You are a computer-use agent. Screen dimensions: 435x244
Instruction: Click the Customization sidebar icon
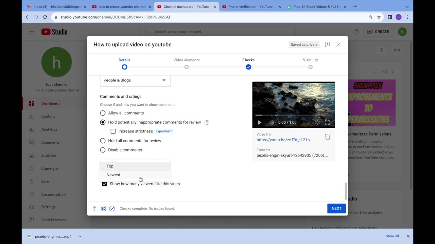point(32,195)
